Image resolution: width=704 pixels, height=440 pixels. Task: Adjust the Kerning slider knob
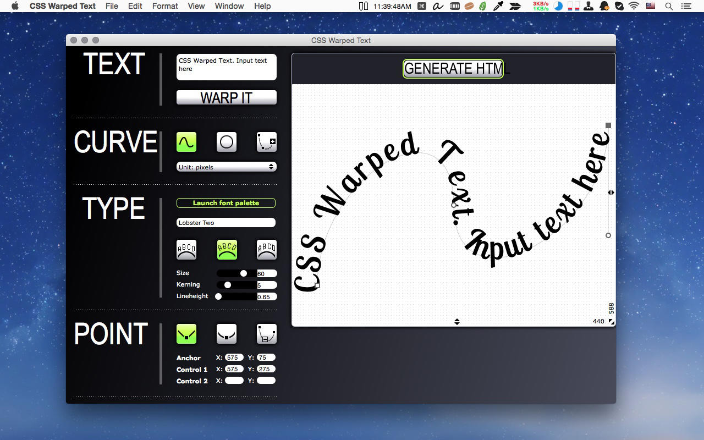coord(228,285)
